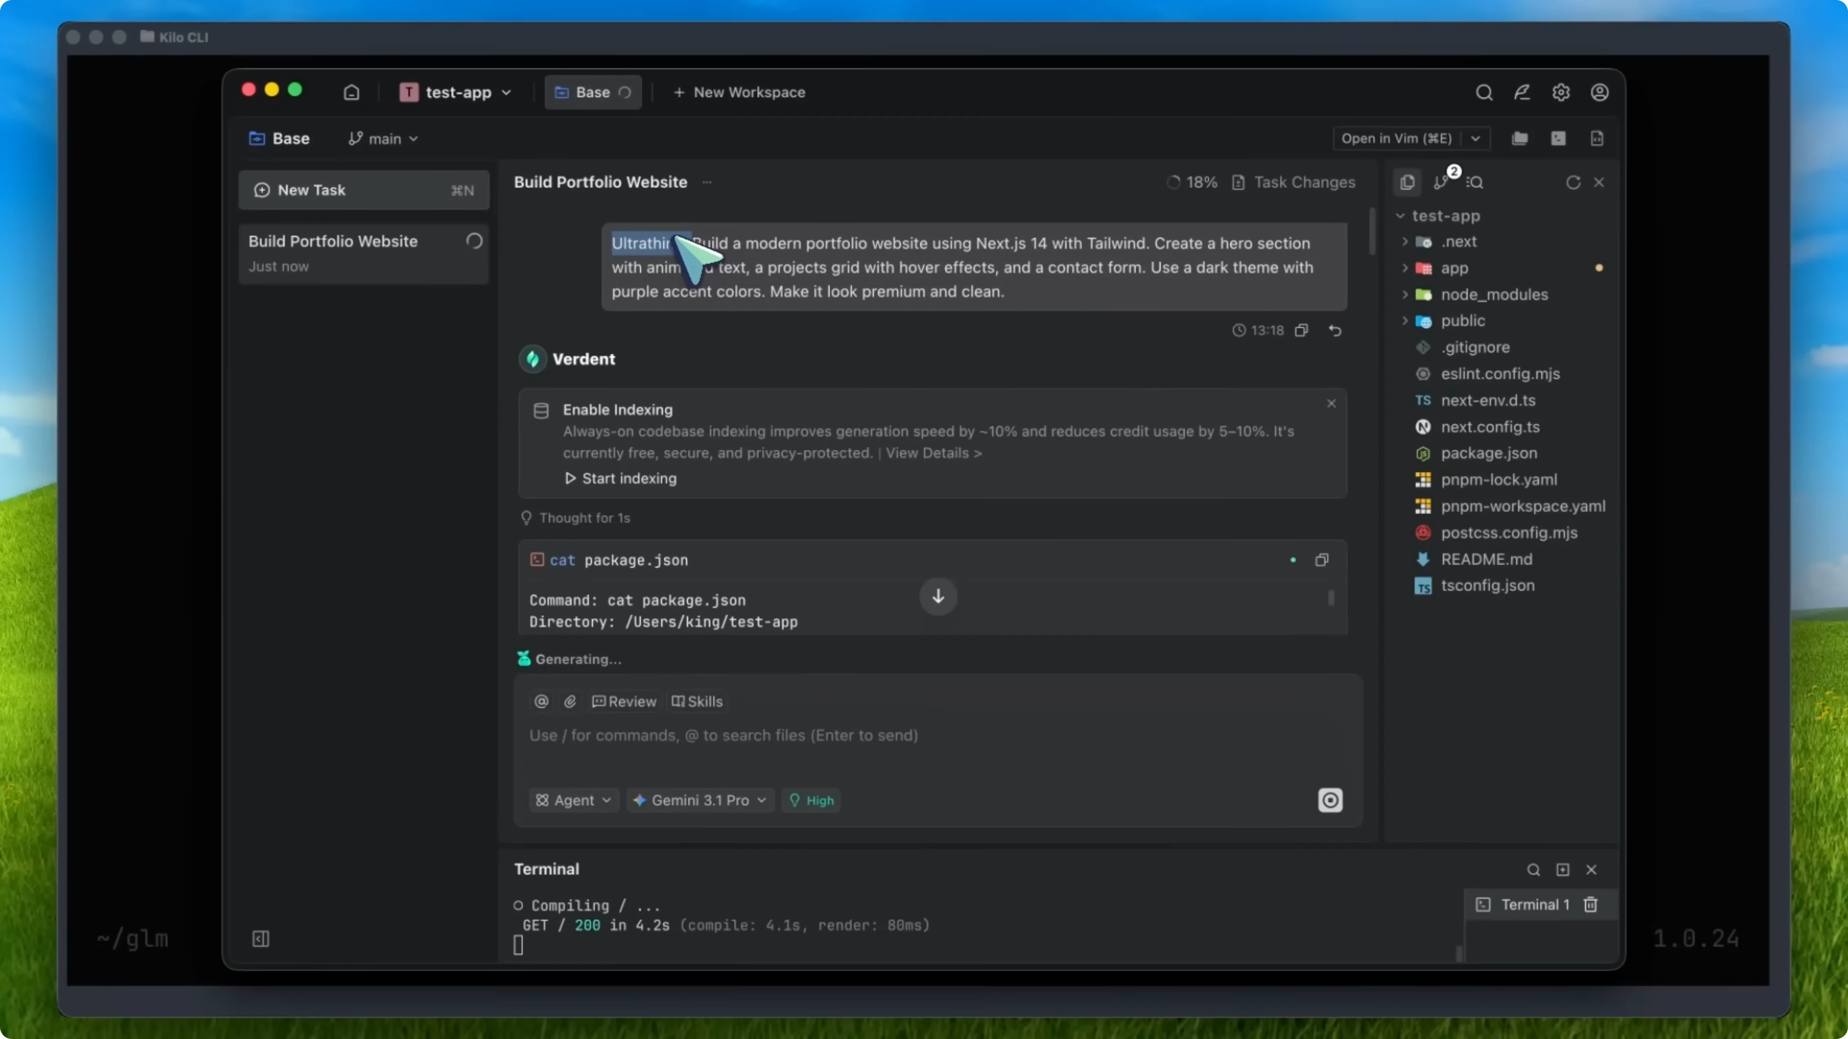The image size is (1848, 1039).
Task: Open the Skills section in the input bar
Action: click(697, 701)
